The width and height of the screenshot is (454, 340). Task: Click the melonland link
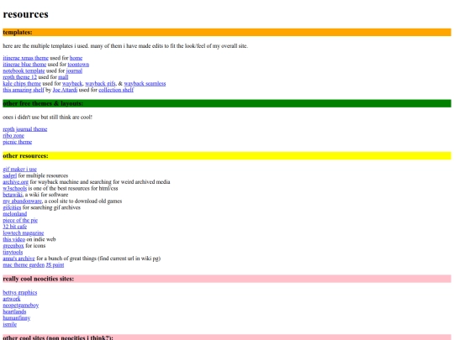point(15,214)
